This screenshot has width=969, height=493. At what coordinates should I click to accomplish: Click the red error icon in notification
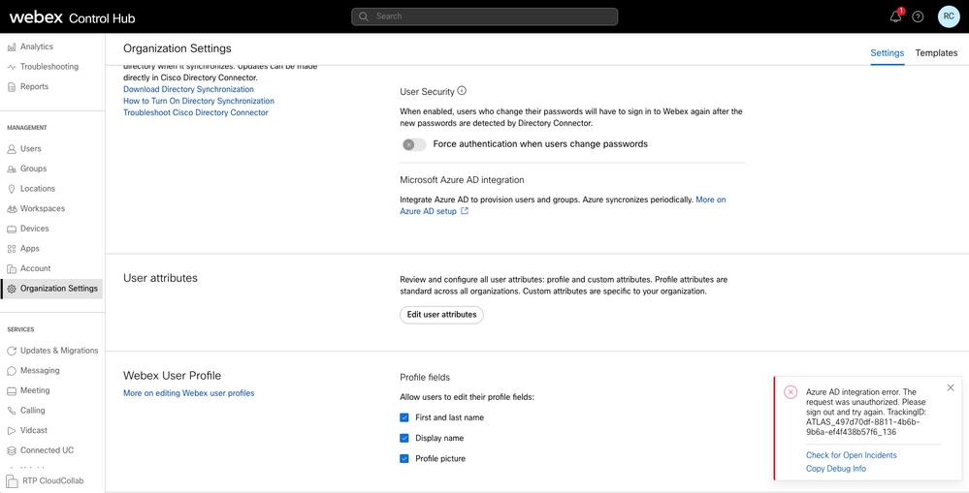coord(791,392)
